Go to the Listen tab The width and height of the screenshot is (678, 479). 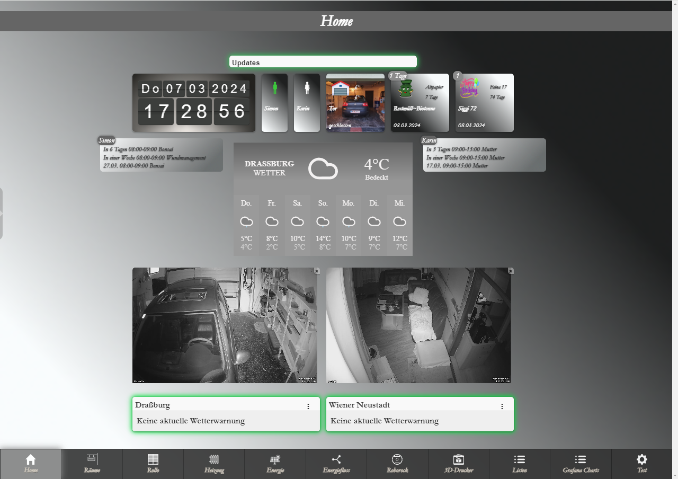pos(520,464)
